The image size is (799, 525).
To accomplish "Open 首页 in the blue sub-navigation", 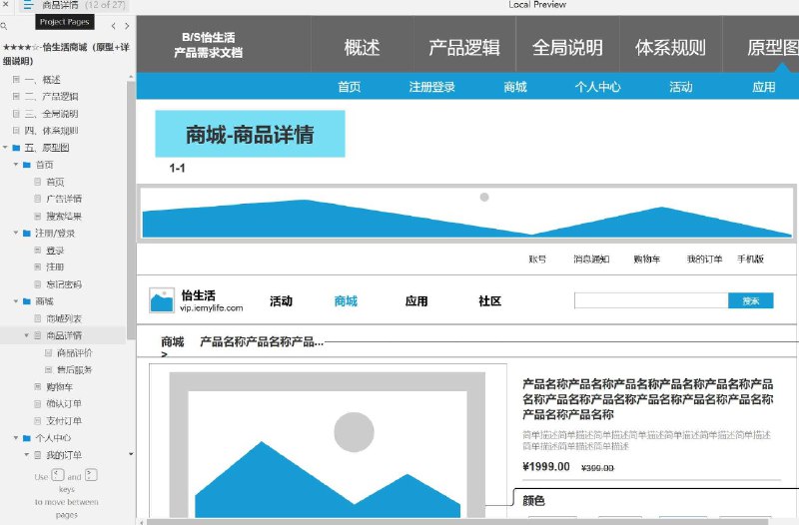I will point(350,87).
